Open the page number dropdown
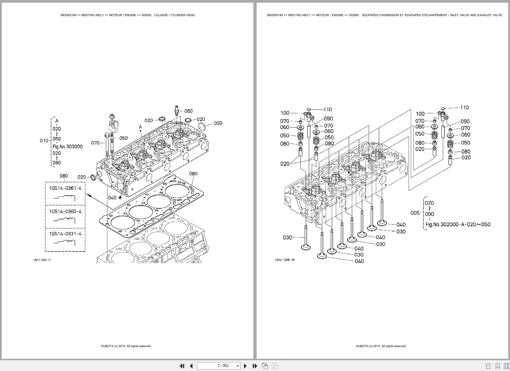 click(238, 366)
